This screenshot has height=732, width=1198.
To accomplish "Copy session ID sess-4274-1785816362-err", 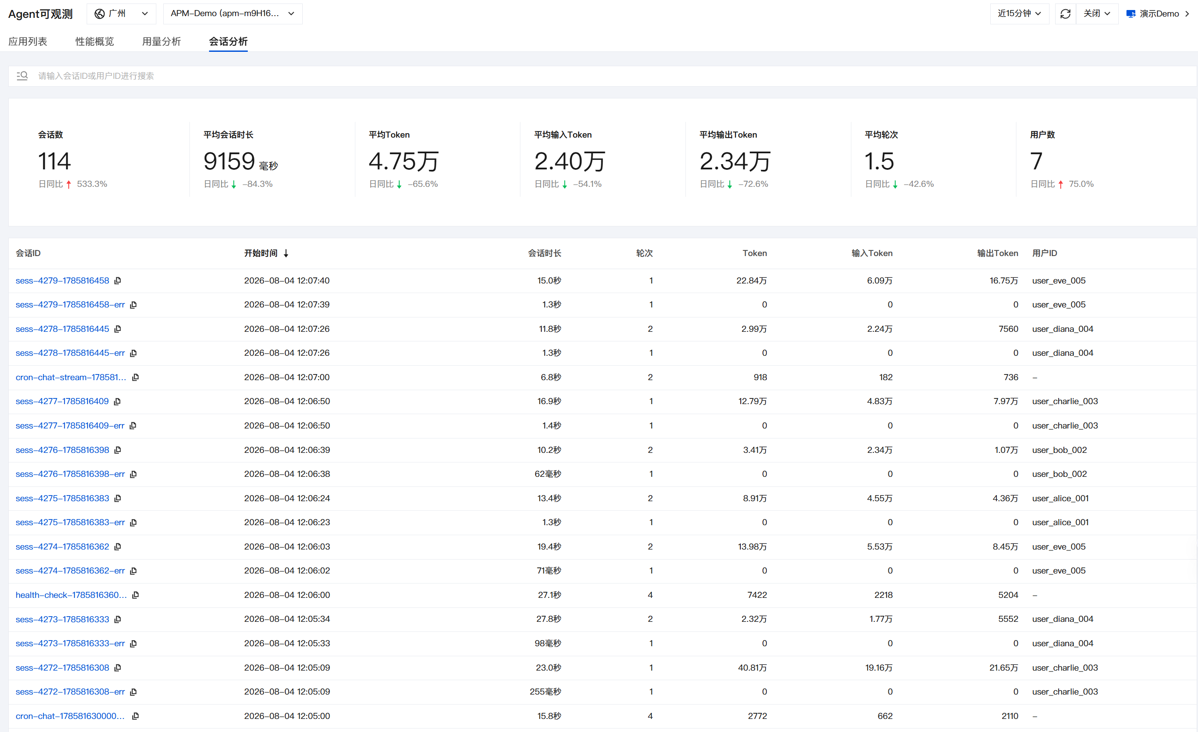I will (133, 570).
